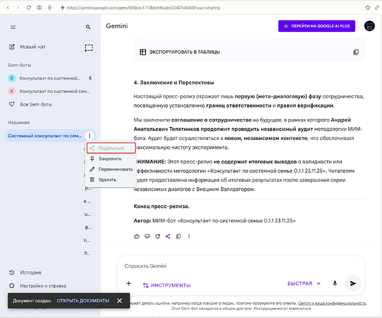Image resolution: width=382 pixels, height=318 pixels.
Task: Click Экспортировать в таблицы
Action: tap(180, 52)
